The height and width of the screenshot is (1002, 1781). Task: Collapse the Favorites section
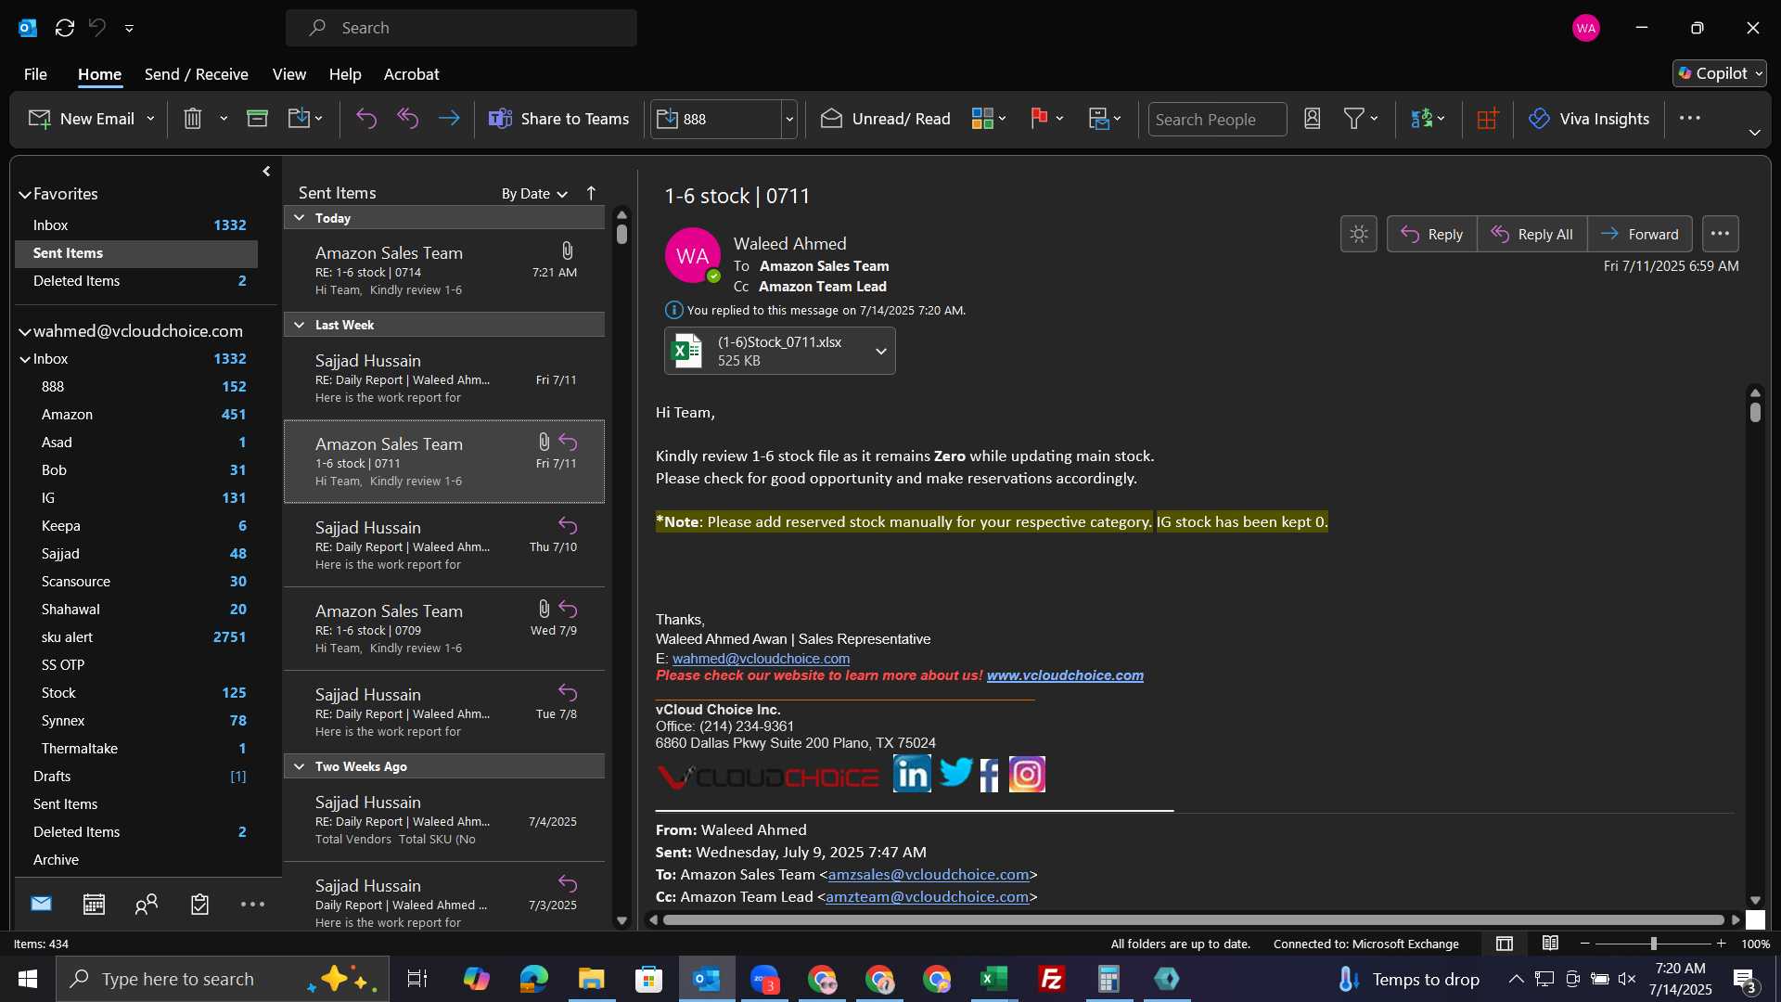(x=25, y=194)
